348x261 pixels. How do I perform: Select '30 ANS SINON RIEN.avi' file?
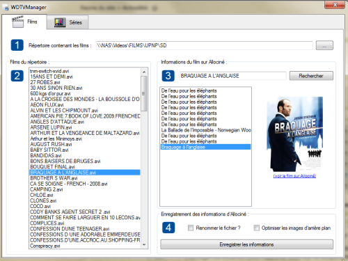85,88
